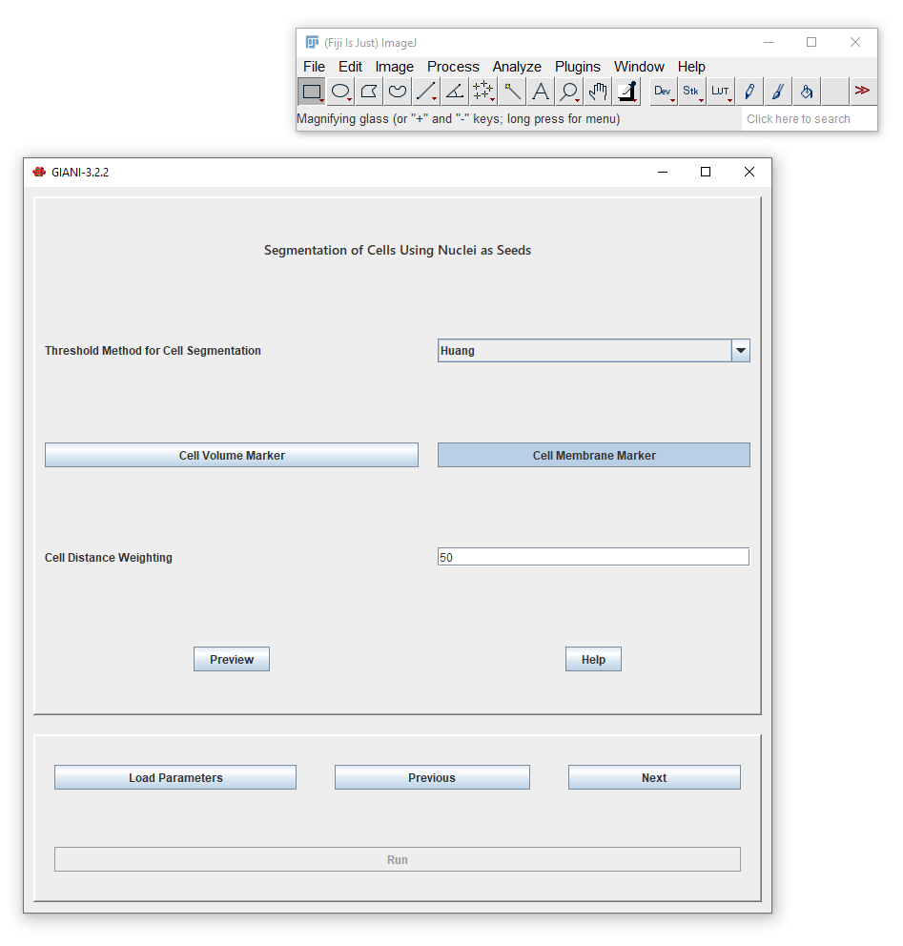Click the Help button in GIANI

pos(593,659)
